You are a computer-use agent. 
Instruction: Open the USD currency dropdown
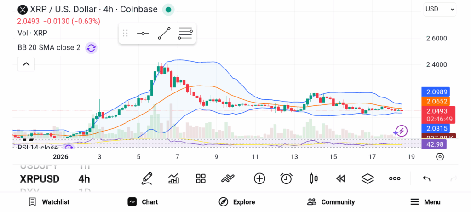coord(439,9)
